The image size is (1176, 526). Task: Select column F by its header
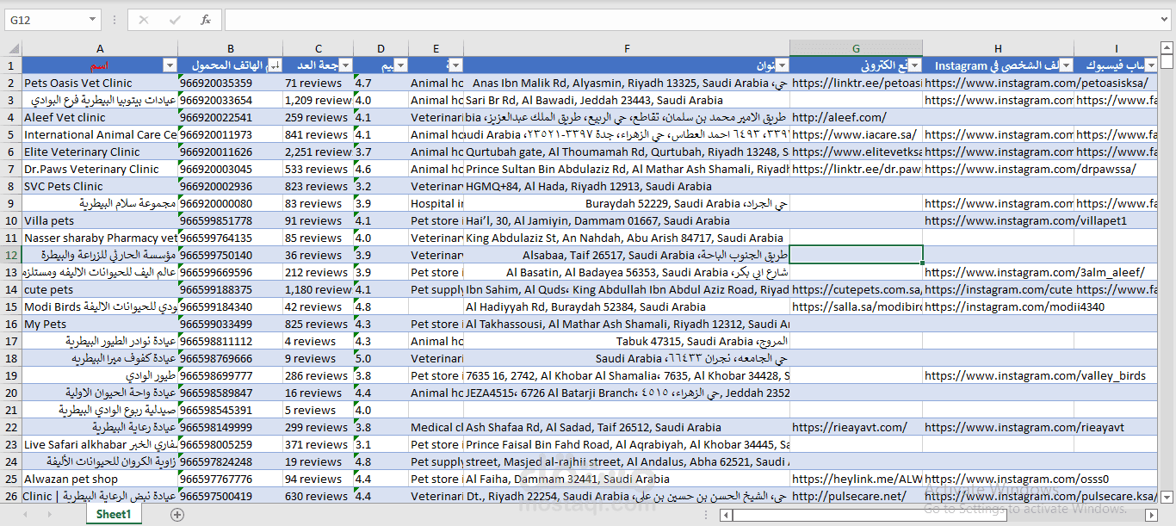click(627, 48)
